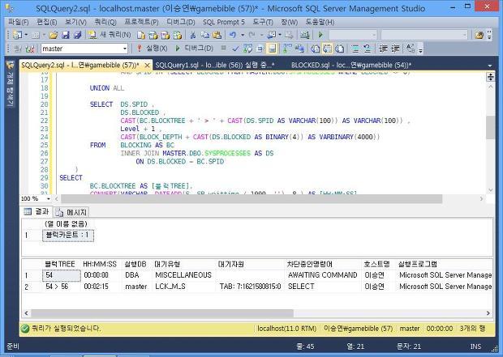Open the 쿼리(Q) menu
This screenshot has width=503, height=357.
105,22
